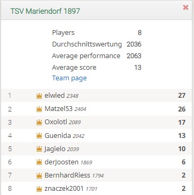Select the Guenida player row
194x195 pixels.
tap(96, 135)
